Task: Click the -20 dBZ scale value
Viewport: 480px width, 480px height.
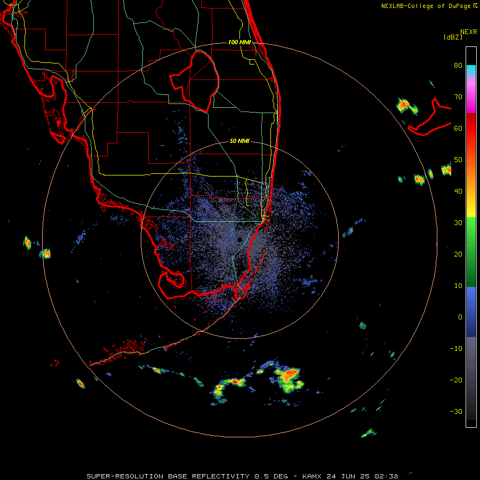Action: 456,380
